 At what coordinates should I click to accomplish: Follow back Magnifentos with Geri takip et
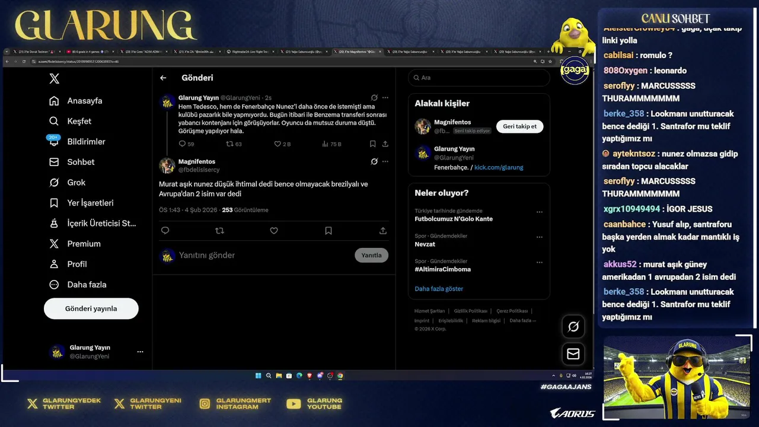(x=519, y=126)
